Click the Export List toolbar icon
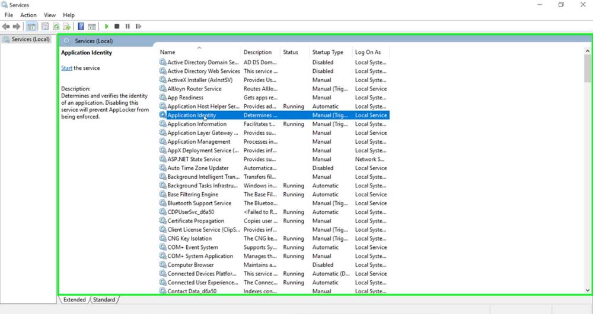Viewport: 593px width, 314px height. (x=67, y=27)
